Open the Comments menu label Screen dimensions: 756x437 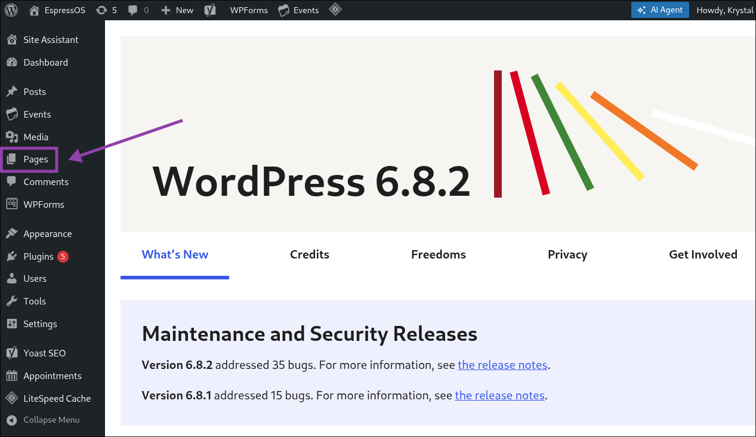click(x=46, y=182)
